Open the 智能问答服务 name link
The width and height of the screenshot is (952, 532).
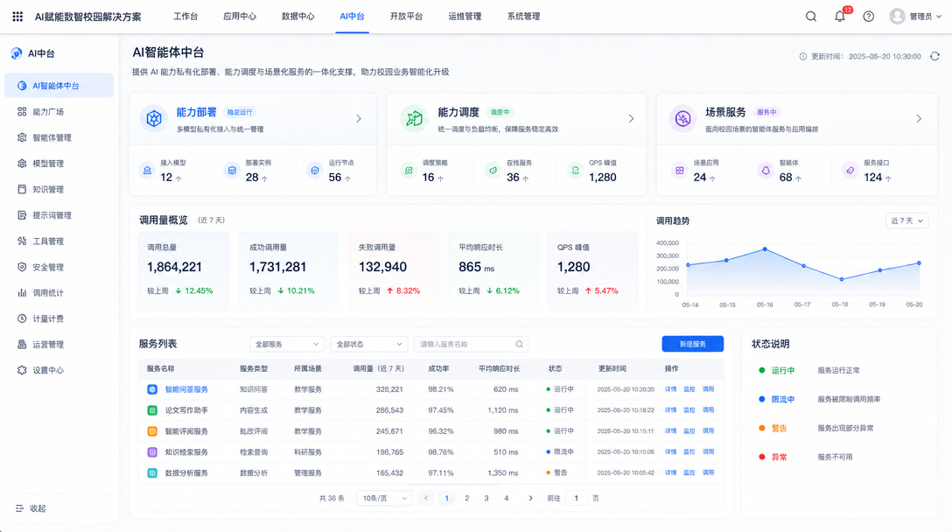pos(186,389)
